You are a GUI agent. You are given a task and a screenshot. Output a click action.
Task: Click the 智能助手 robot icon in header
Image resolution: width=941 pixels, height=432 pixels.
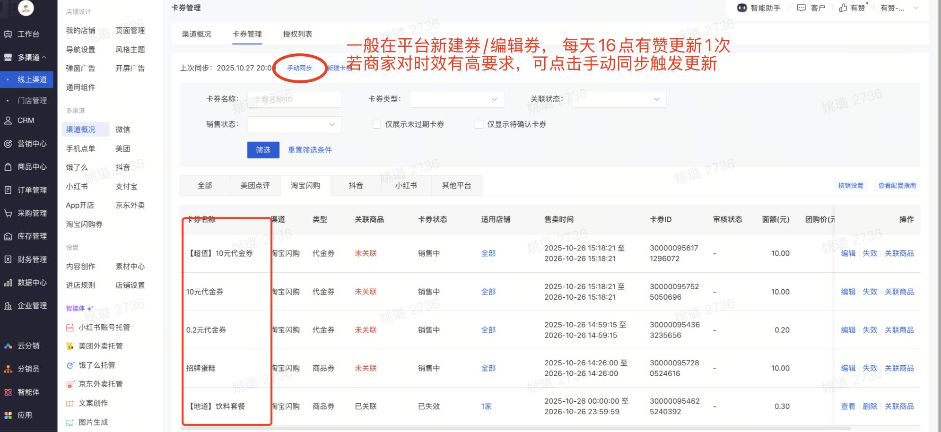(x=742, y=8)
